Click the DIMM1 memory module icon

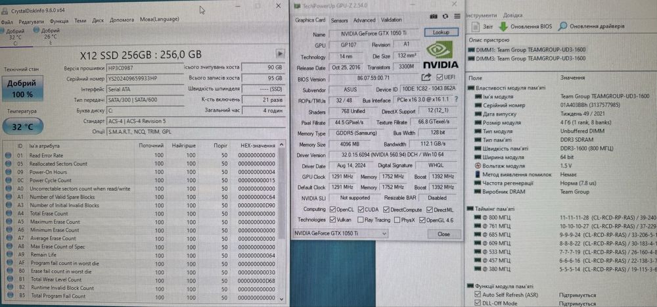[471, 49]
